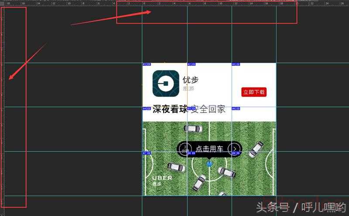Select slice 04 badge

pos(147,109)
